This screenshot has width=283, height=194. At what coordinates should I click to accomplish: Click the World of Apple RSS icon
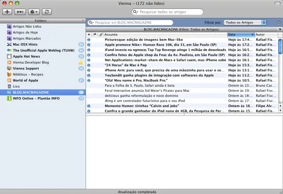coord(9,80)
